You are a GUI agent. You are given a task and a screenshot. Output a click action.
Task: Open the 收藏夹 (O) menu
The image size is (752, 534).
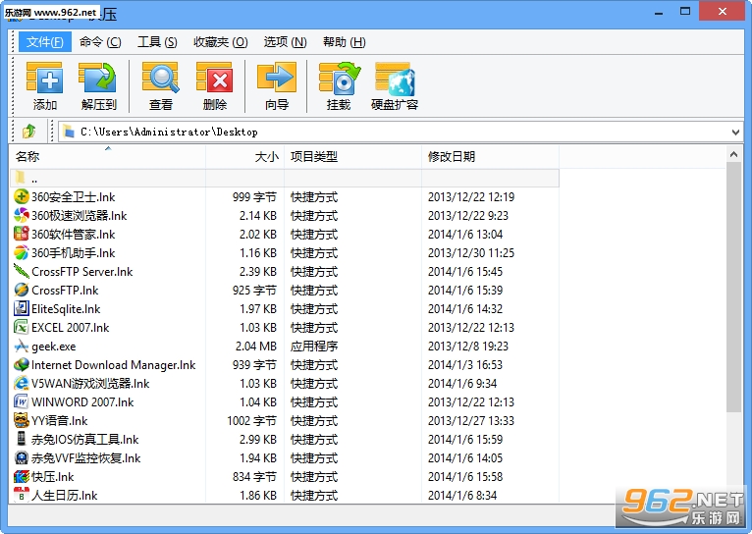pos(221,42)
